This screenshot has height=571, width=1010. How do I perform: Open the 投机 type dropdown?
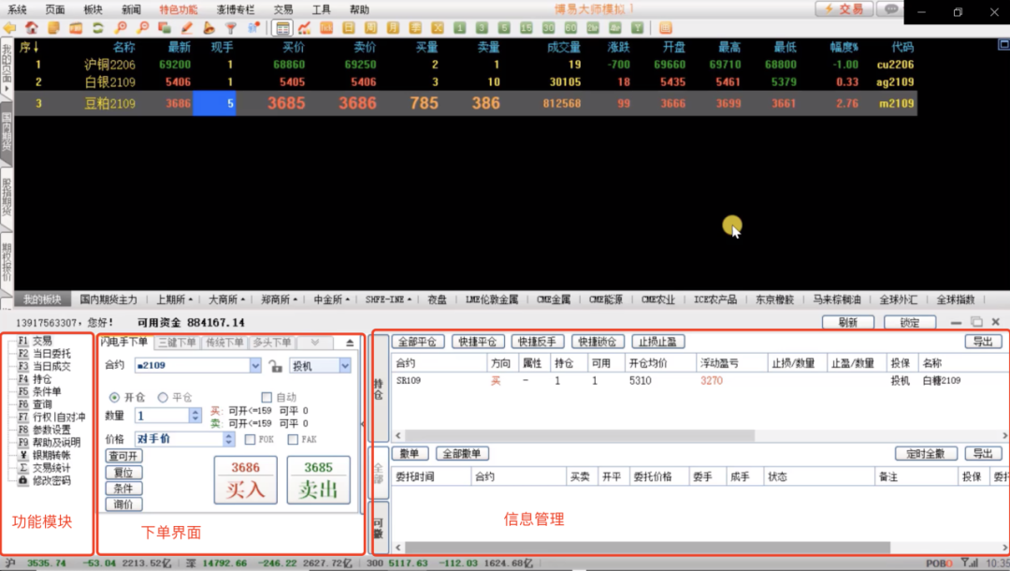344,366
